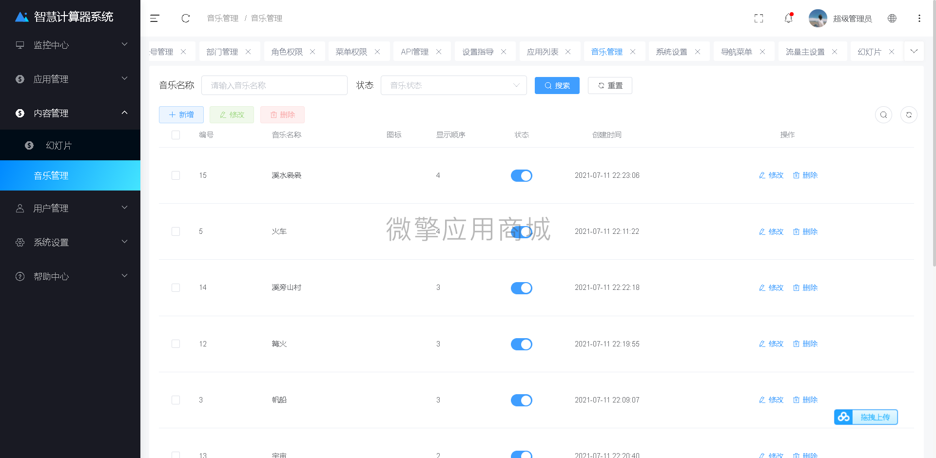Image resolution: width=936 pixels, height=458 pixels.
Task: Show or hide search via magnifier icon
Action: 884,115
